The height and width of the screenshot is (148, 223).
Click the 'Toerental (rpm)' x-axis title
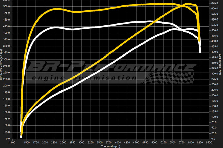(x=111, y=146)
